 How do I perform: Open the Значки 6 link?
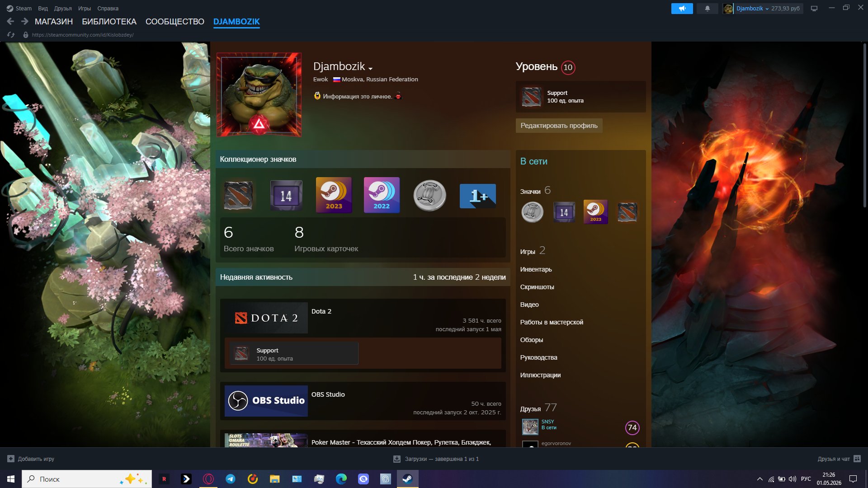click(x=535, y=191)
